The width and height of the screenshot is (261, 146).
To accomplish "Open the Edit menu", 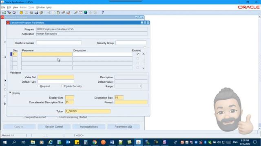I will click(9, 7).
